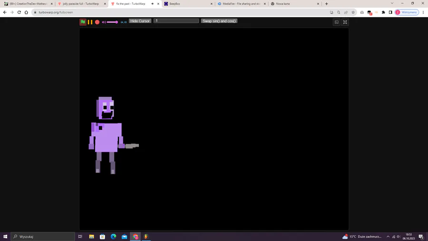Reload the current page
The width and height of the screenshot is (428, 241).
coord(19,12)
